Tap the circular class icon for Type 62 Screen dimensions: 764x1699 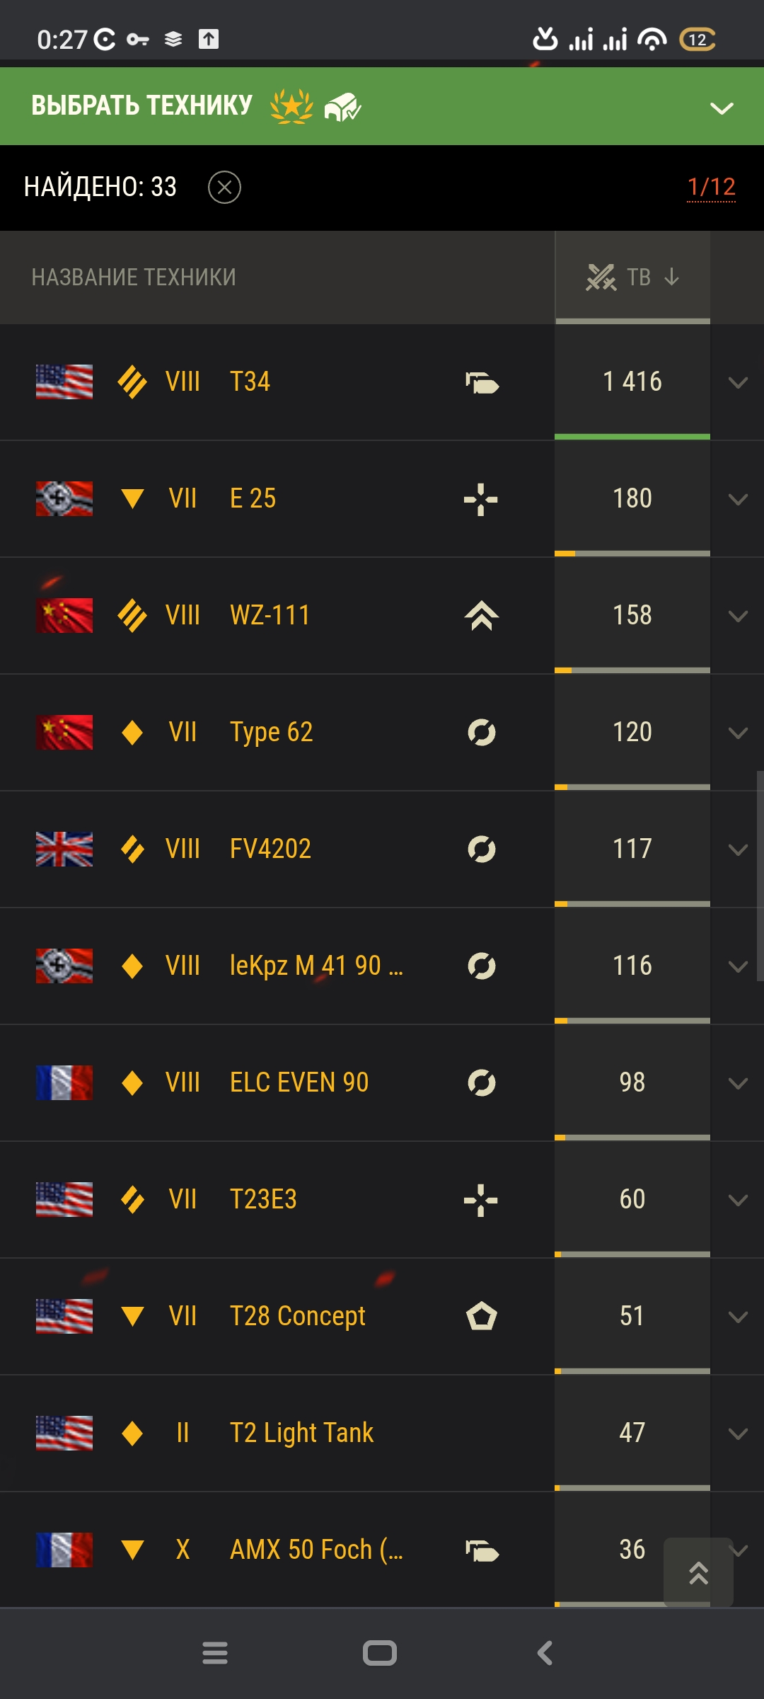click(x=482, y=733)
